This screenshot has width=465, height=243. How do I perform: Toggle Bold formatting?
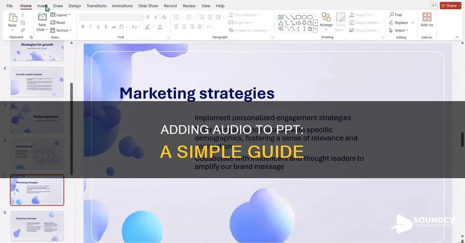(x=83, y=27)
